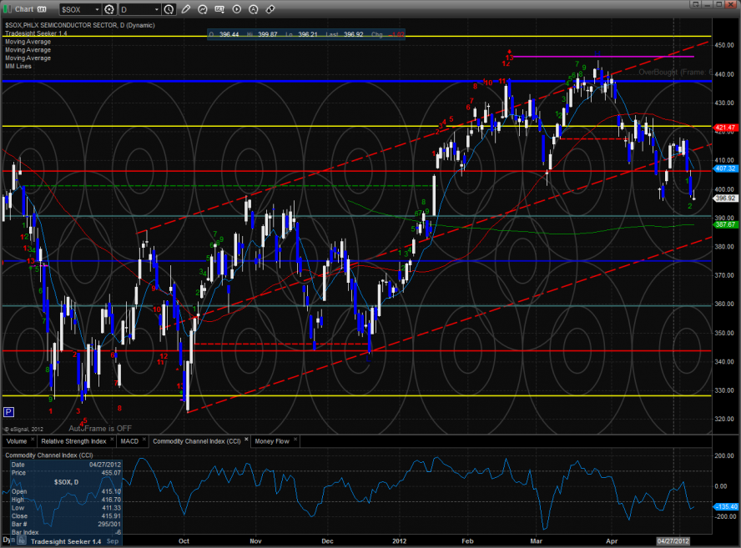Click the interval clock icon

[169, 9]
